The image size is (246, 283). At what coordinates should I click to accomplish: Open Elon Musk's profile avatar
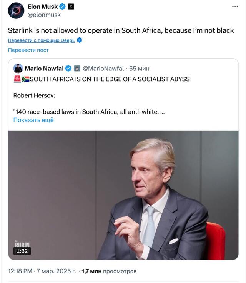pos(16,10)
